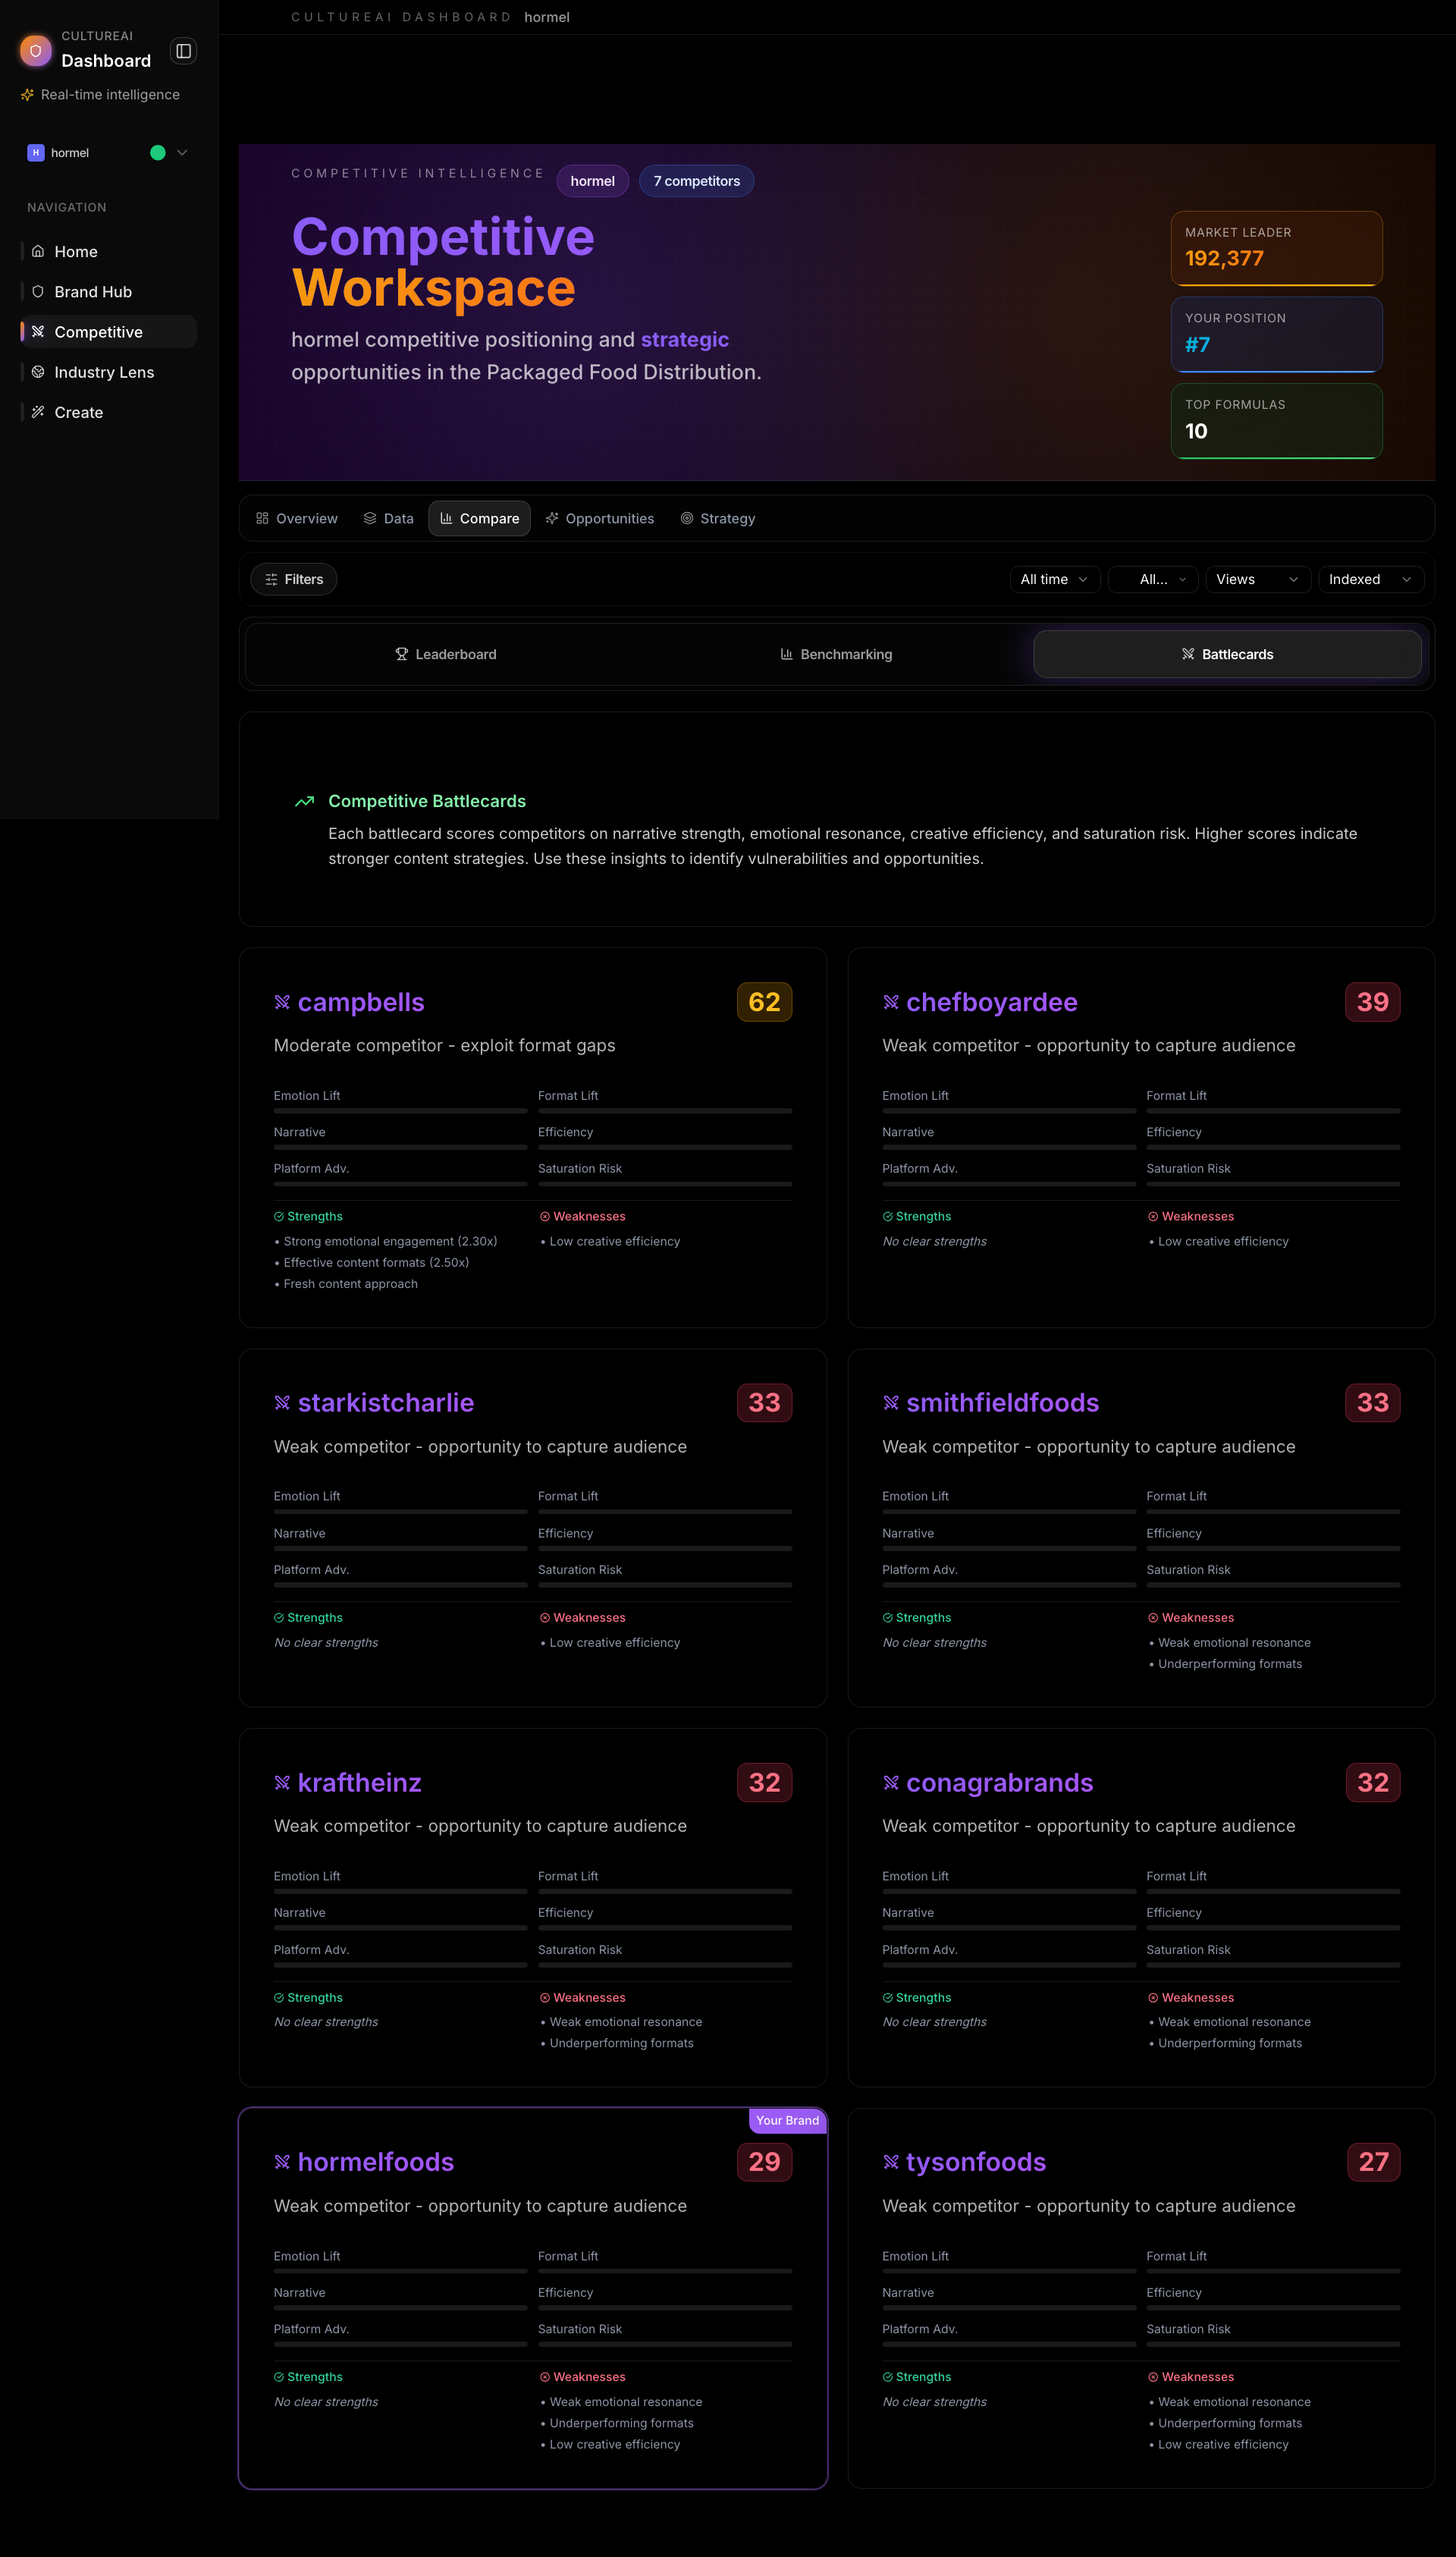
Task: Click the 7 competitors badge
Action: point(696,181)
